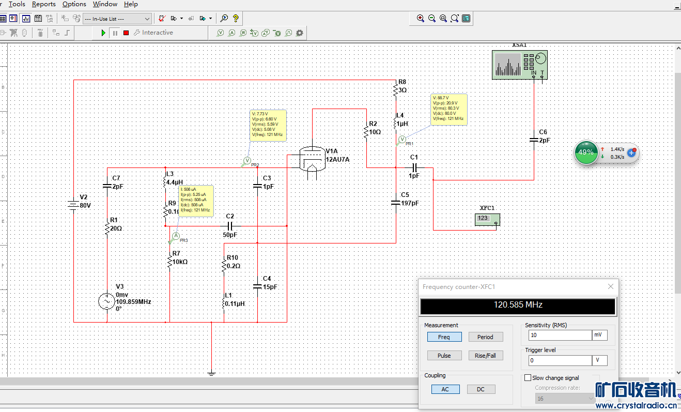Pause the running simulation
The width and height of the screenshot is (681, 412).
tap(115, 33)
